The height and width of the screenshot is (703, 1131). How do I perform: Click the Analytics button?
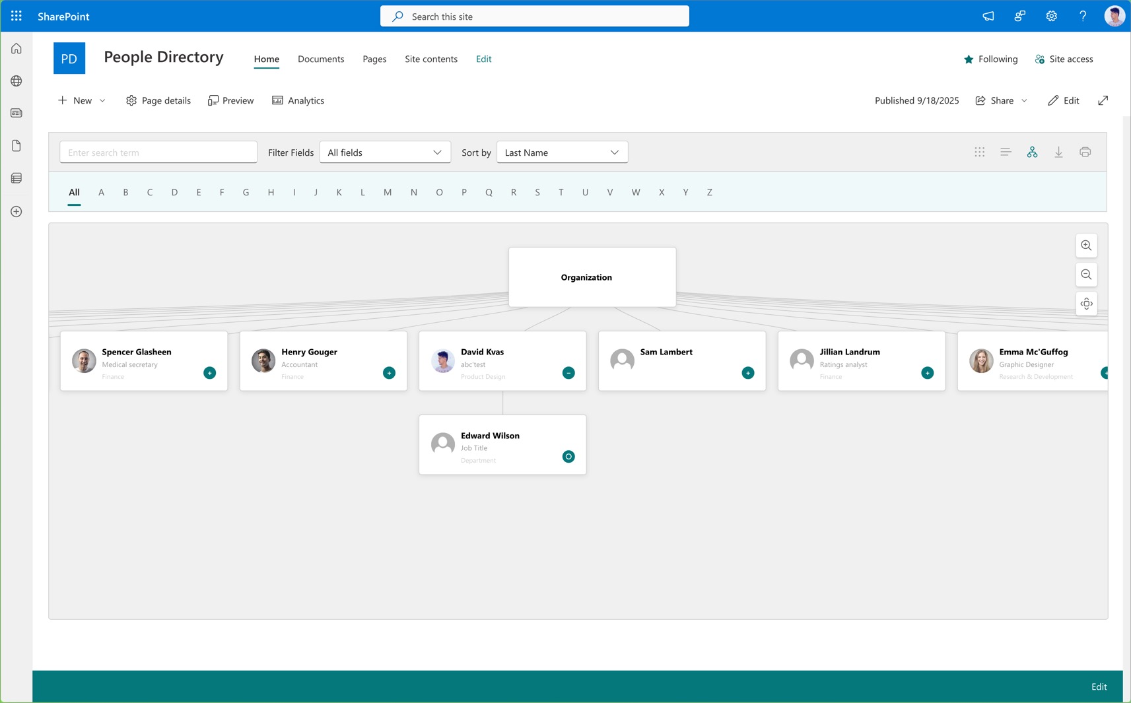(298, 101)
